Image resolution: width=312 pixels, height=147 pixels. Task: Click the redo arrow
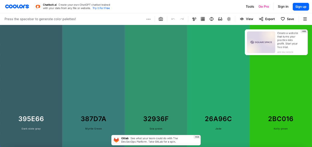coord(182,19)
